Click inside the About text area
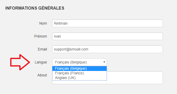177x94 pixels. coord(135,78)
